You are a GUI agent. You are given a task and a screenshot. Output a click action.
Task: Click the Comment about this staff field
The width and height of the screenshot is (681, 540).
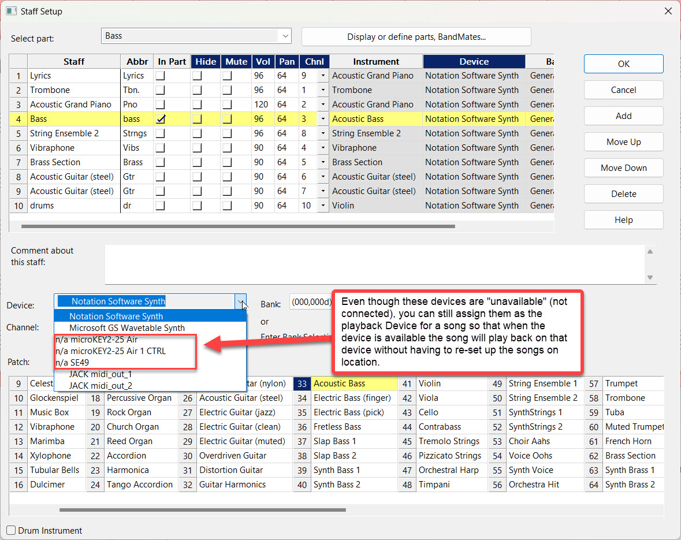coord(374,264)
